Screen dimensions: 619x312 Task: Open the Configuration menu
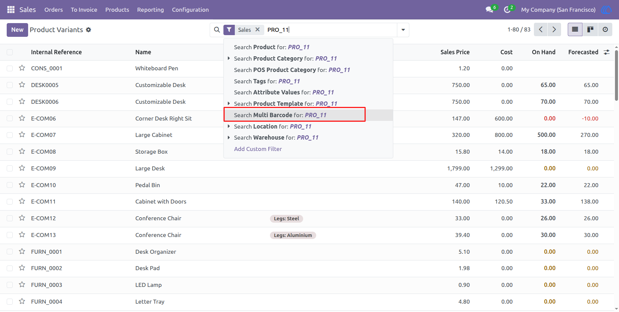[190, 10]
